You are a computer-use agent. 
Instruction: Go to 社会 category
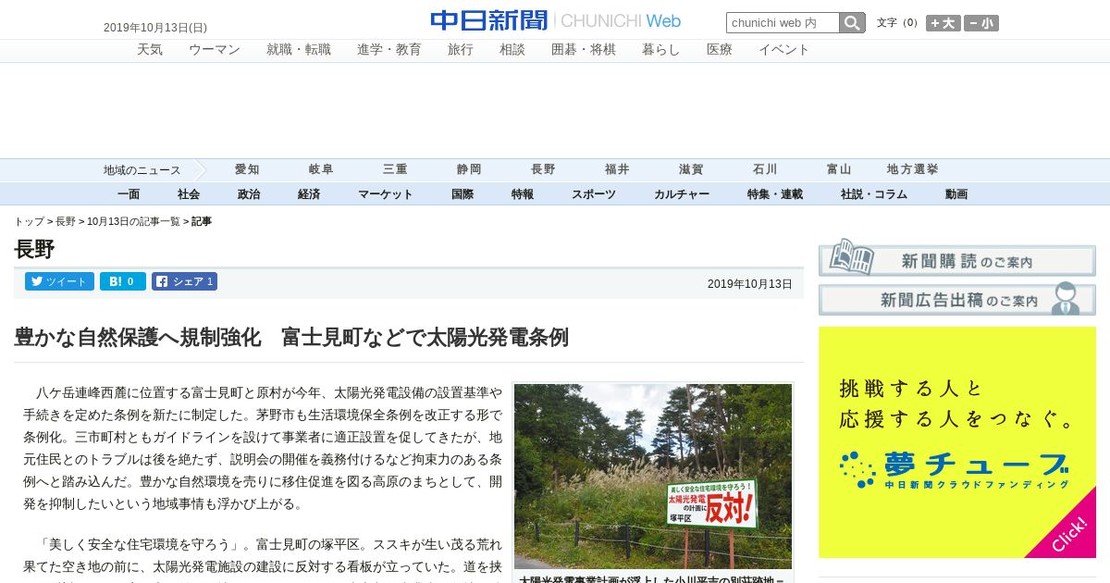point(189,194)
